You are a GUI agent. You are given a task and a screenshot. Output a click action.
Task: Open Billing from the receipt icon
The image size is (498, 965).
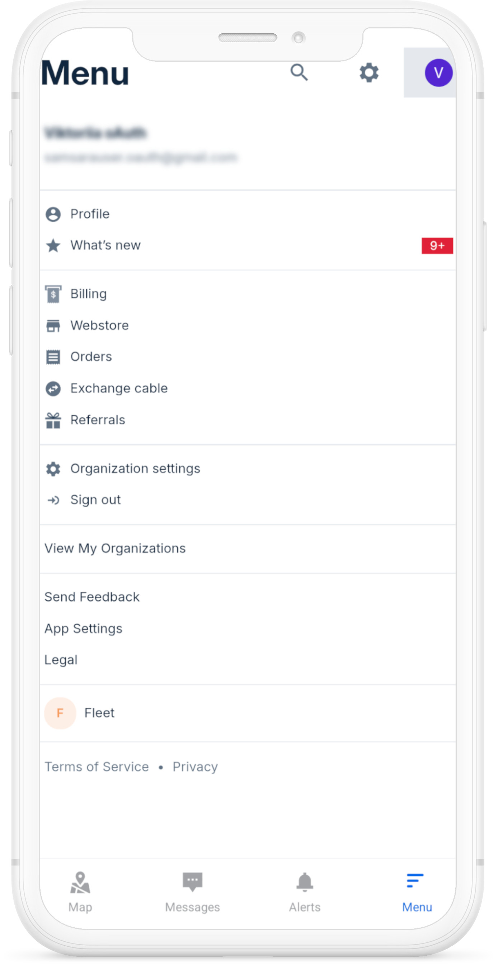[x=53, y=294]
